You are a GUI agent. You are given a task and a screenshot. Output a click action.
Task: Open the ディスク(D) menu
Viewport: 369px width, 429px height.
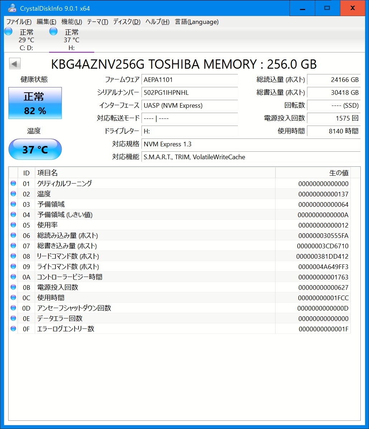[127, 21]
